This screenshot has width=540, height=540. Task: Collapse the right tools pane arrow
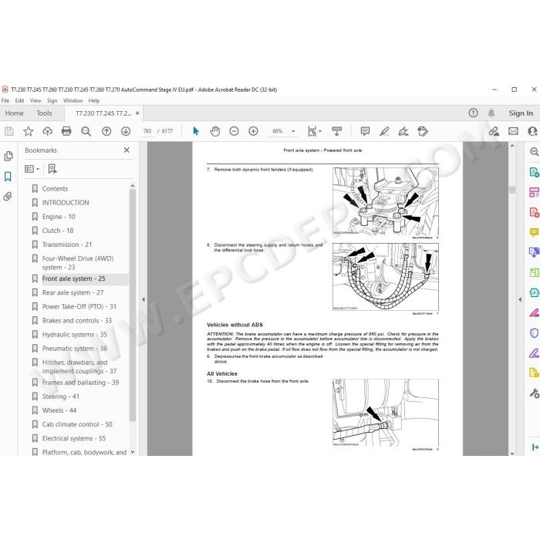pyautogui.click(x=520, y=299)
